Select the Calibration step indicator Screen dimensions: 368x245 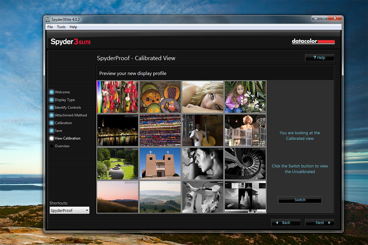(x=52, y=123)
